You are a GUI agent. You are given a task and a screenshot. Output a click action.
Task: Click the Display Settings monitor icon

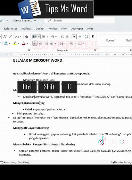click(113, 162)
